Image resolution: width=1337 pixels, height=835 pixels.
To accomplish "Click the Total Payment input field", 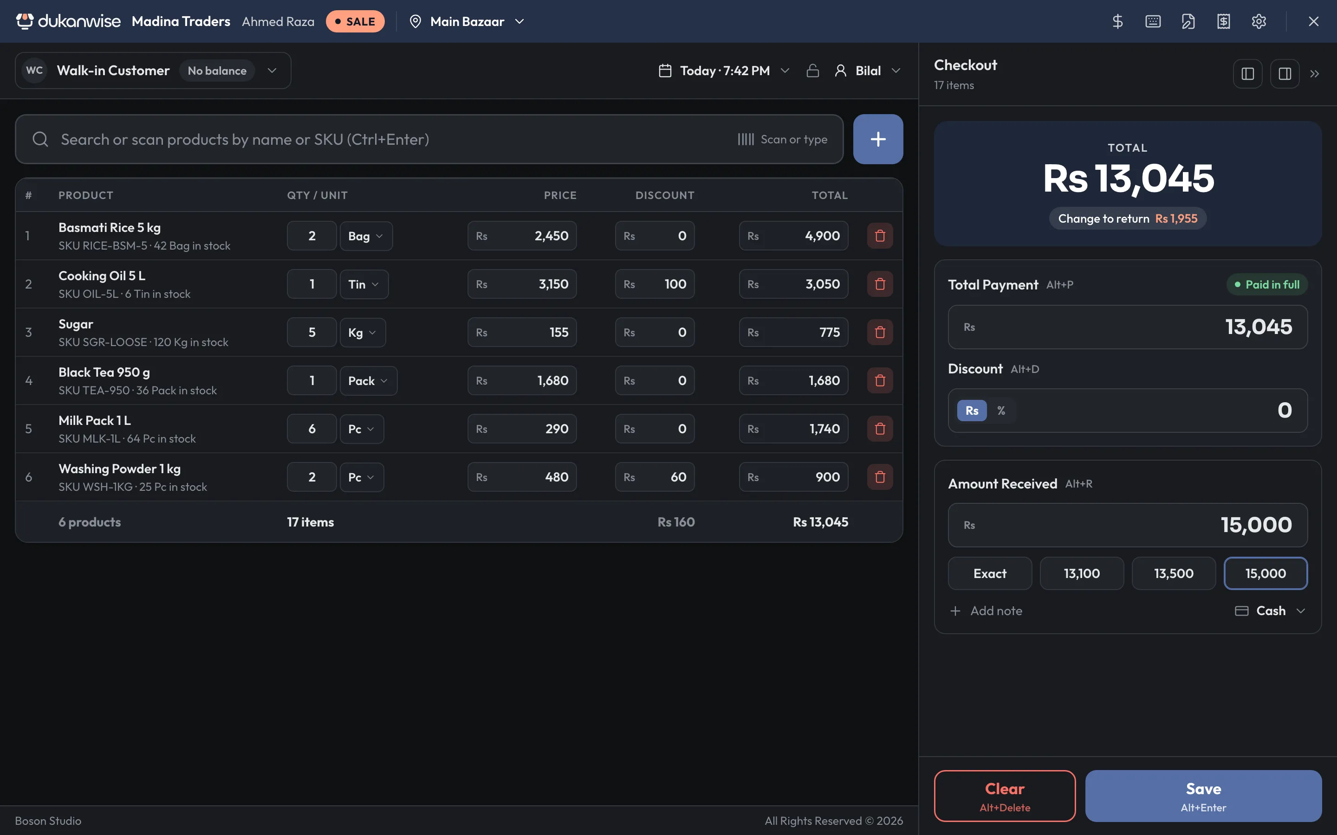I will click(1128, 327).
